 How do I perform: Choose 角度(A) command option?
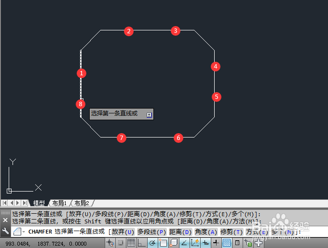(206, 232)
